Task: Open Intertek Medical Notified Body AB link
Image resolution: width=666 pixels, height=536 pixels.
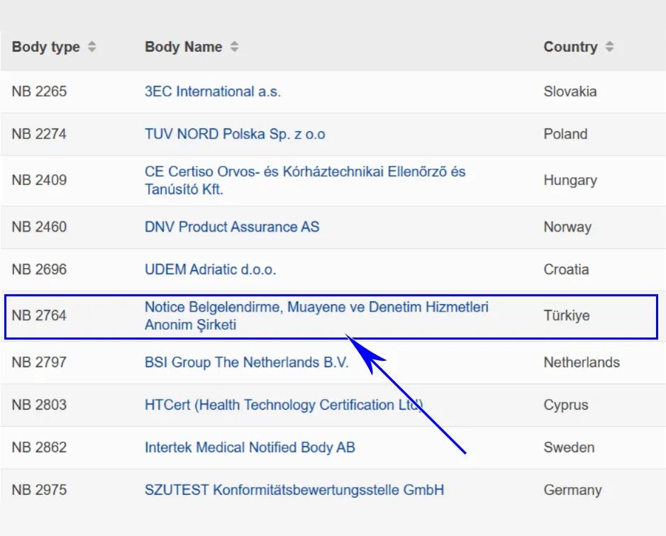Action: (x=250, y=447)
